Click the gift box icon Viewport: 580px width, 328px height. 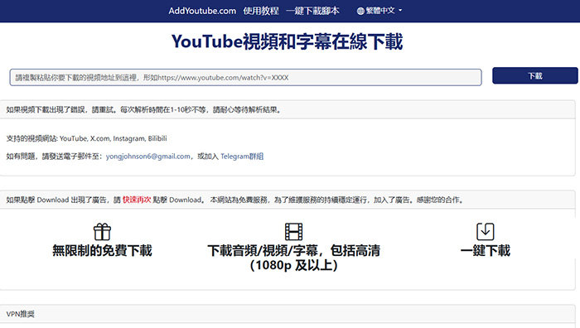102,232
